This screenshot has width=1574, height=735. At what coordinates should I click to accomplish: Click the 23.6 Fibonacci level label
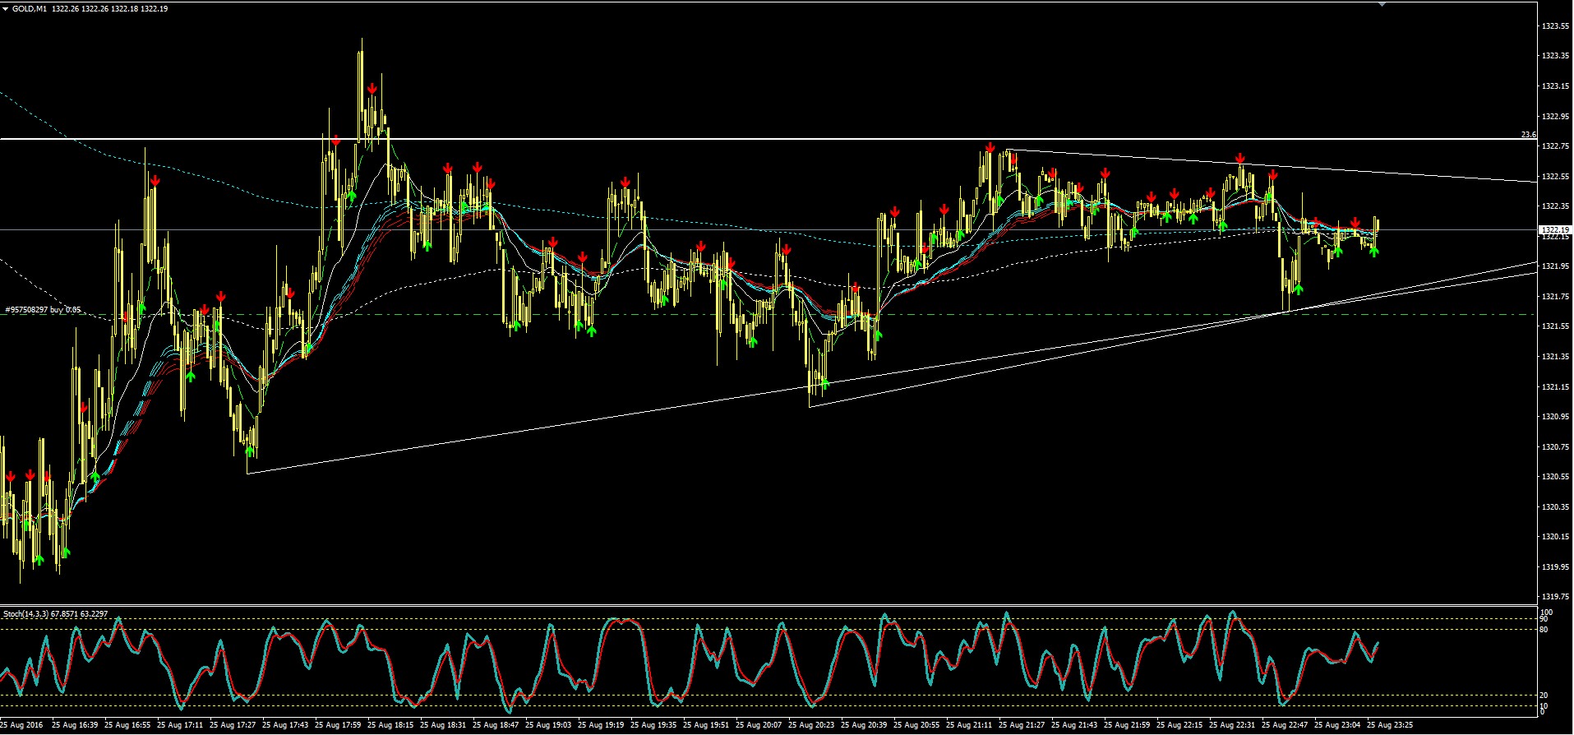pos(1528,135)
